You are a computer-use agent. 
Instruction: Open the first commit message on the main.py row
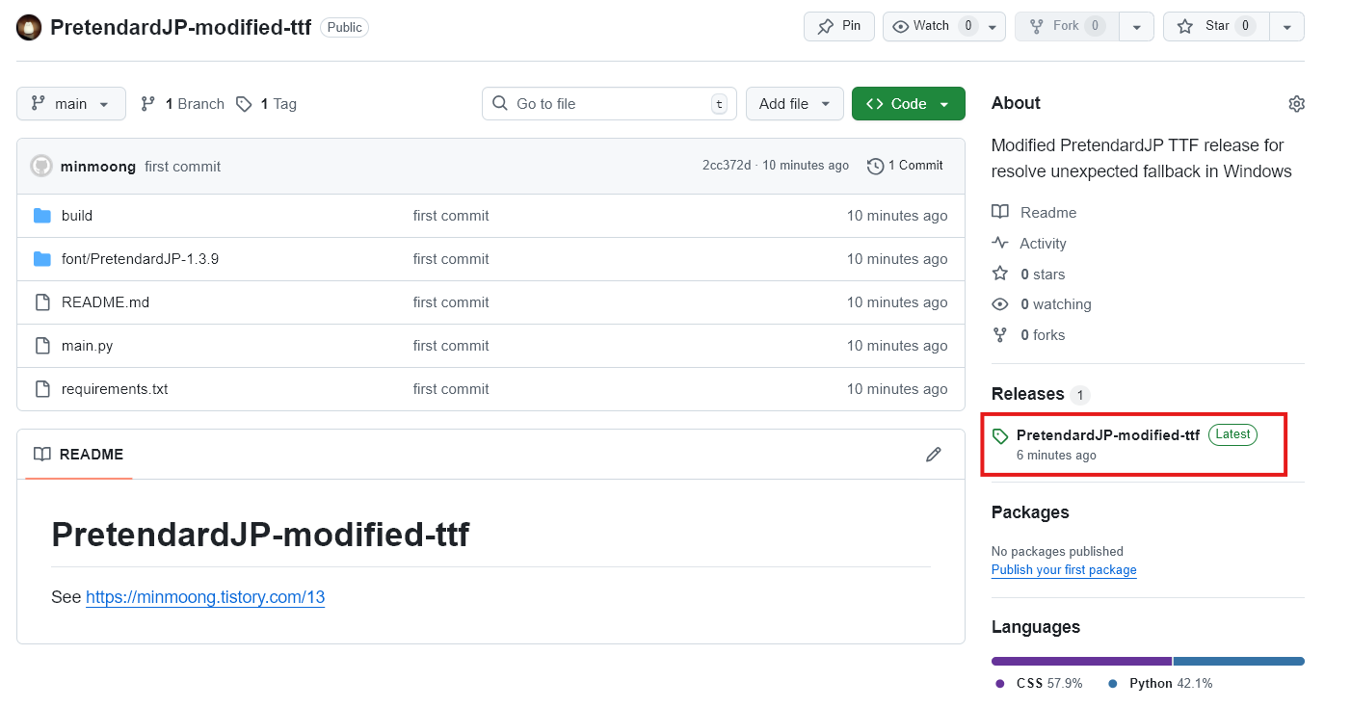451,346
